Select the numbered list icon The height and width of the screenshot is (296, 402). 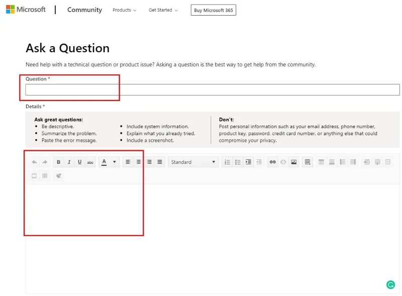[x=227, y=161]
